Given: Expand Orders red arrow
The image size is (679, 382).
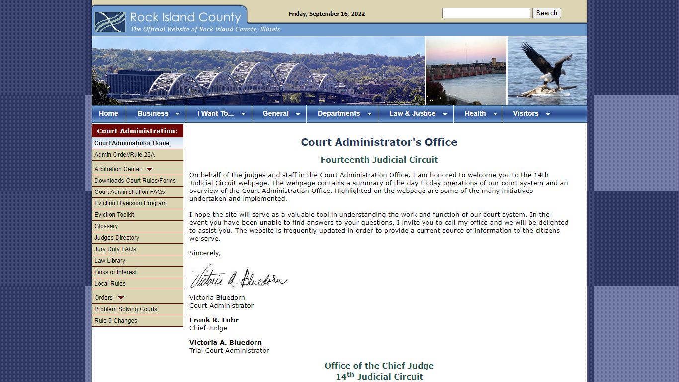Looking at the screenshot, I should click(x=121, y=298).
